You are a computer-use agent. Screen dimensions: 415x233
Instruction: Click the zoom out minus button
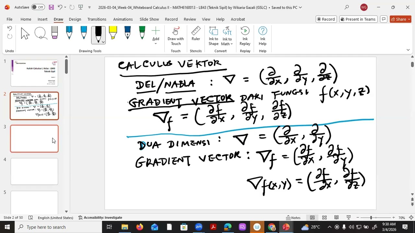click(358, 217)
